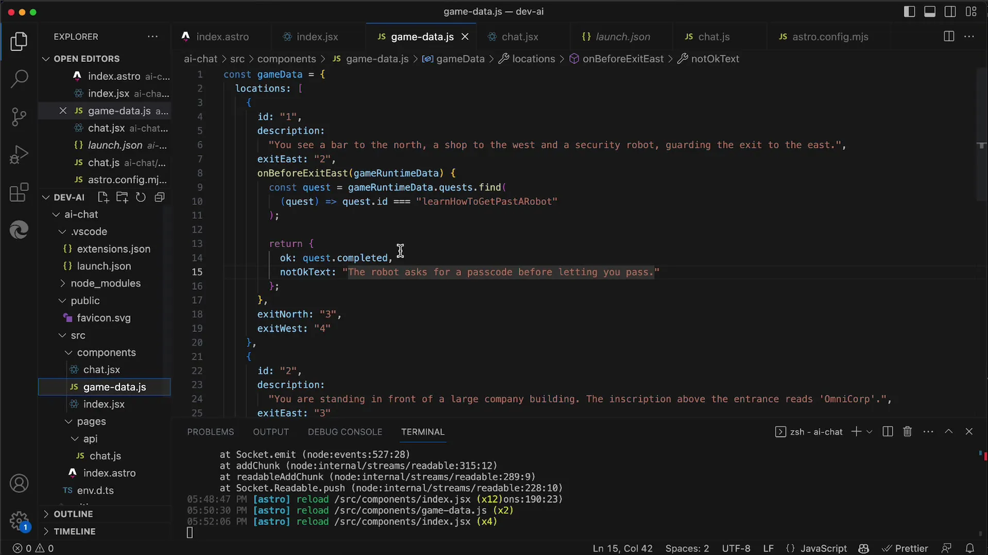The height and width of the screenshot is (555, 988).
Task: Maximize the panel size with caret
Action: tap(948, 431)
